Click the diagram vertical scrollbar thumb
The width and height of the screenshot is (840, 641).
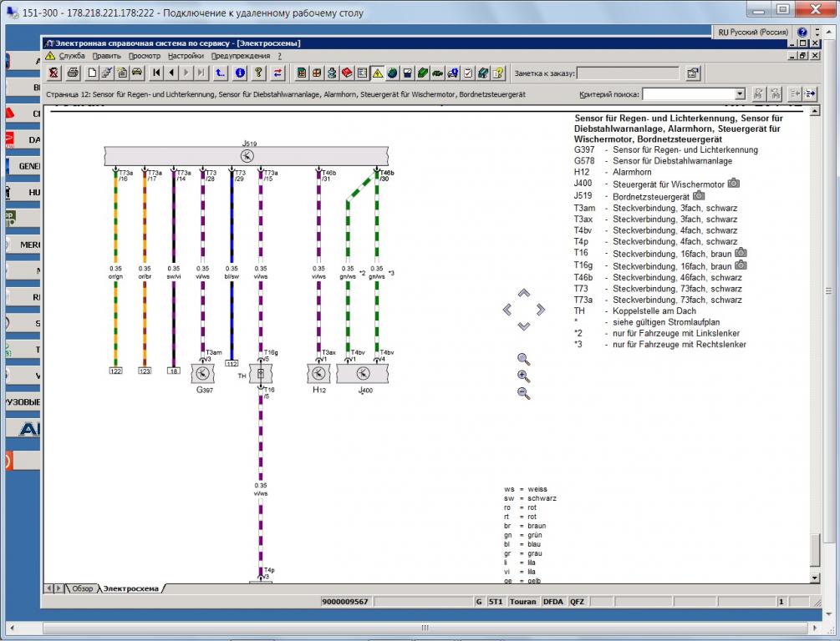[815, 549]
